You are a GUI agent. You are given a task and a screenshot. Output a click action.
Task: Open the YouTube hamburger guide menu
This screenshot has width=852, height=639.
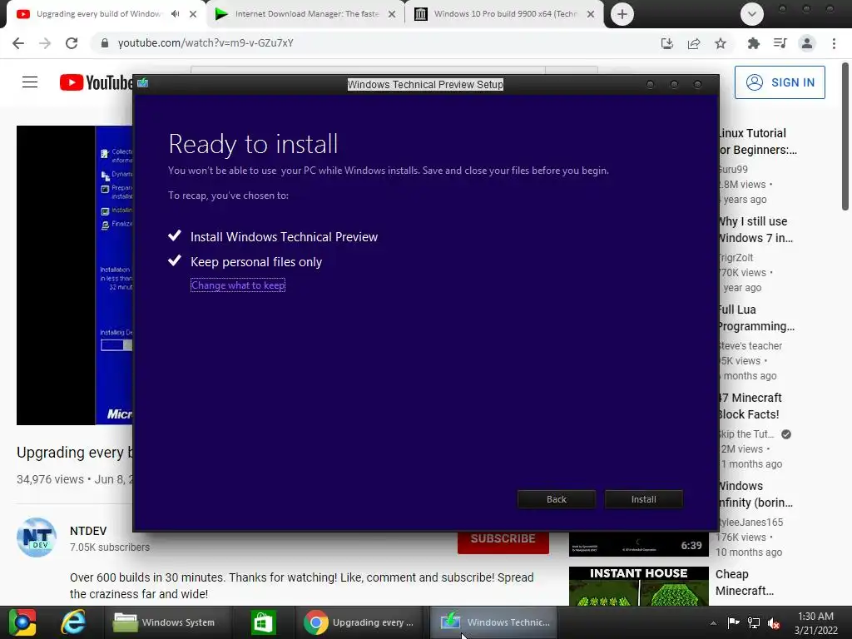[30, 82]
